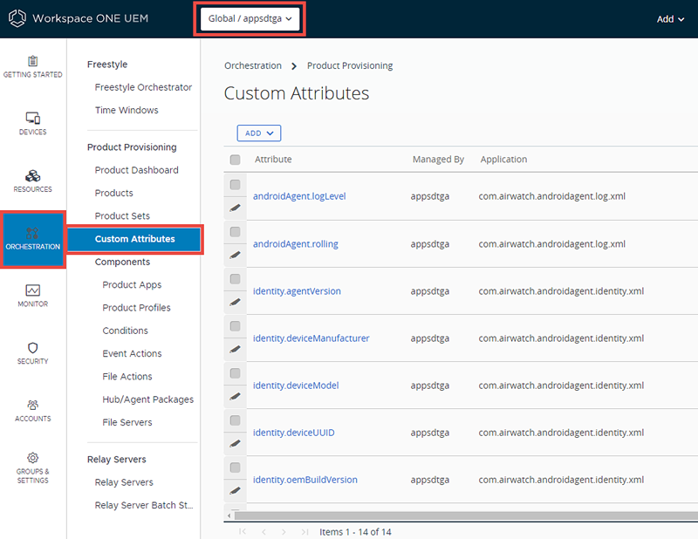Image resolution: width=698 pixels, height=539 pixels.
Task: Open Conditions submenu item
Action: tap(125, 331)
